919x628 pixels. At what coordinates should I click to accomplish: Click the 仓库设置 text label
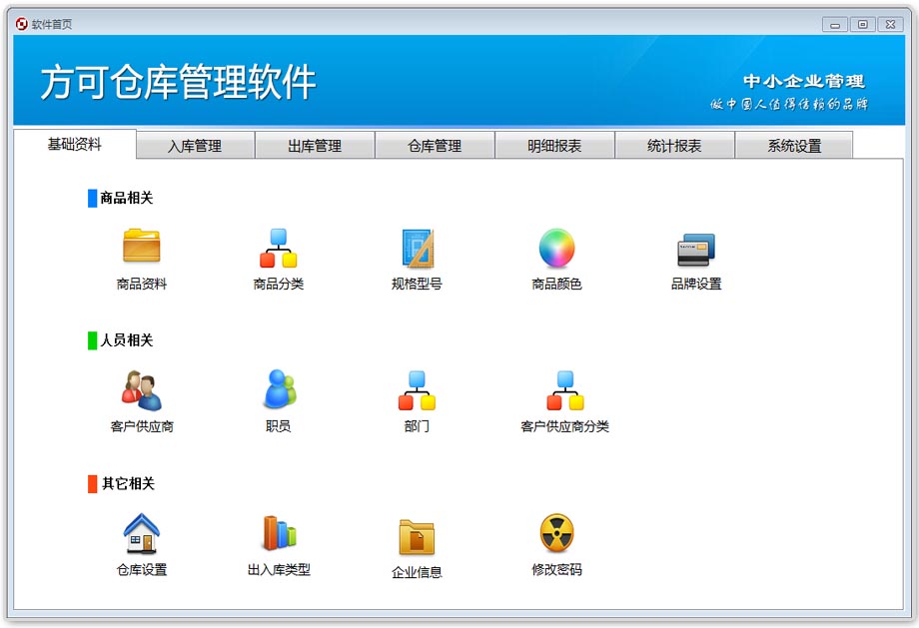point(142,569)
